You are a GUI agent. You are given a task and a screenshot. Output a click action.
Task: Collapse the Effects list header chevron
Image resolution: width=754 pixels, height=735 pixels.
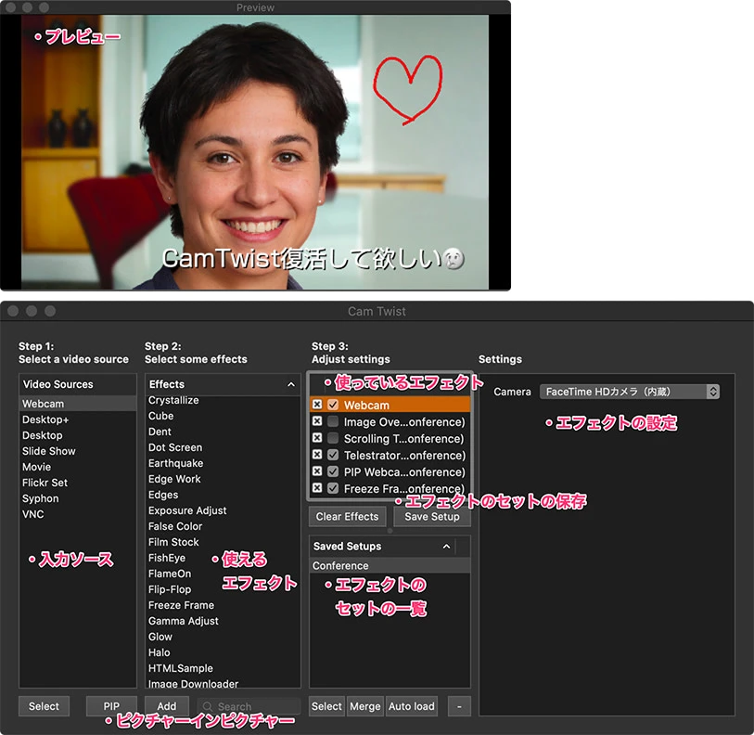pos(291,384)
